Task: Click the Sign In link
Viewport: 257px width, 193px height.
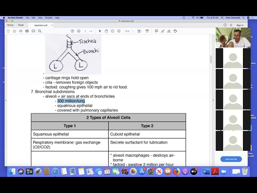Action: 240,25
